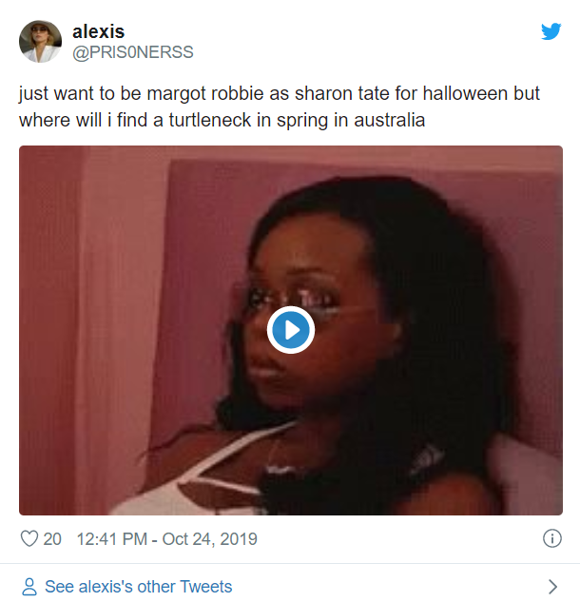Open the Twitter Ads info icon
This screenshot has width=580, height=602.
[x=552, y=538]
